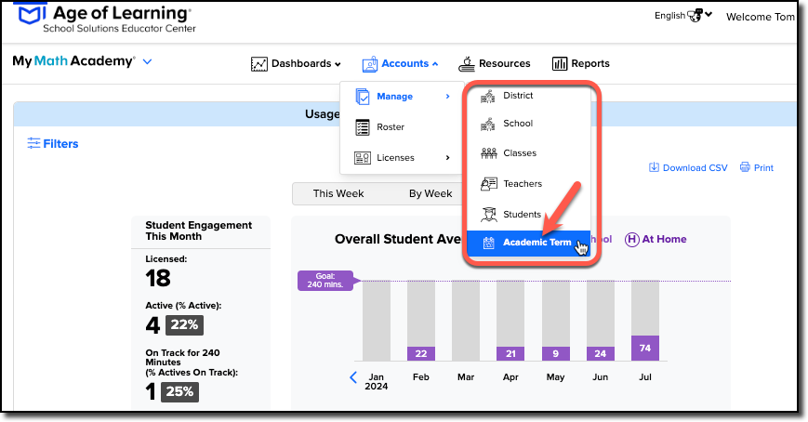The image size is (808, 422).
Task: Open the Filters panel
Action: [53, 144]
